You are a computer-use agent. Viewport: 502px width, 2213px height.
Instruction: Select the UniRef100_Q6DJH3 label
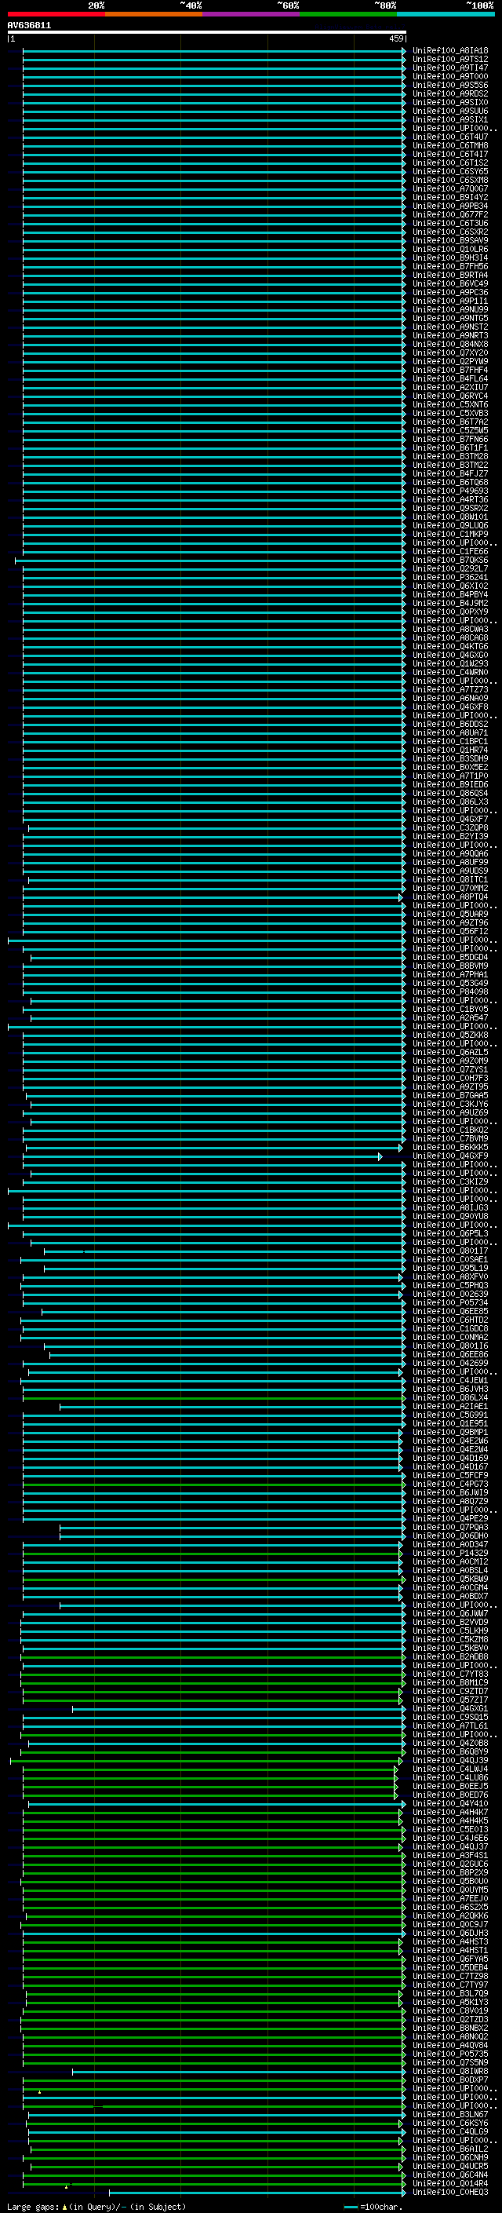[450, 1933]
